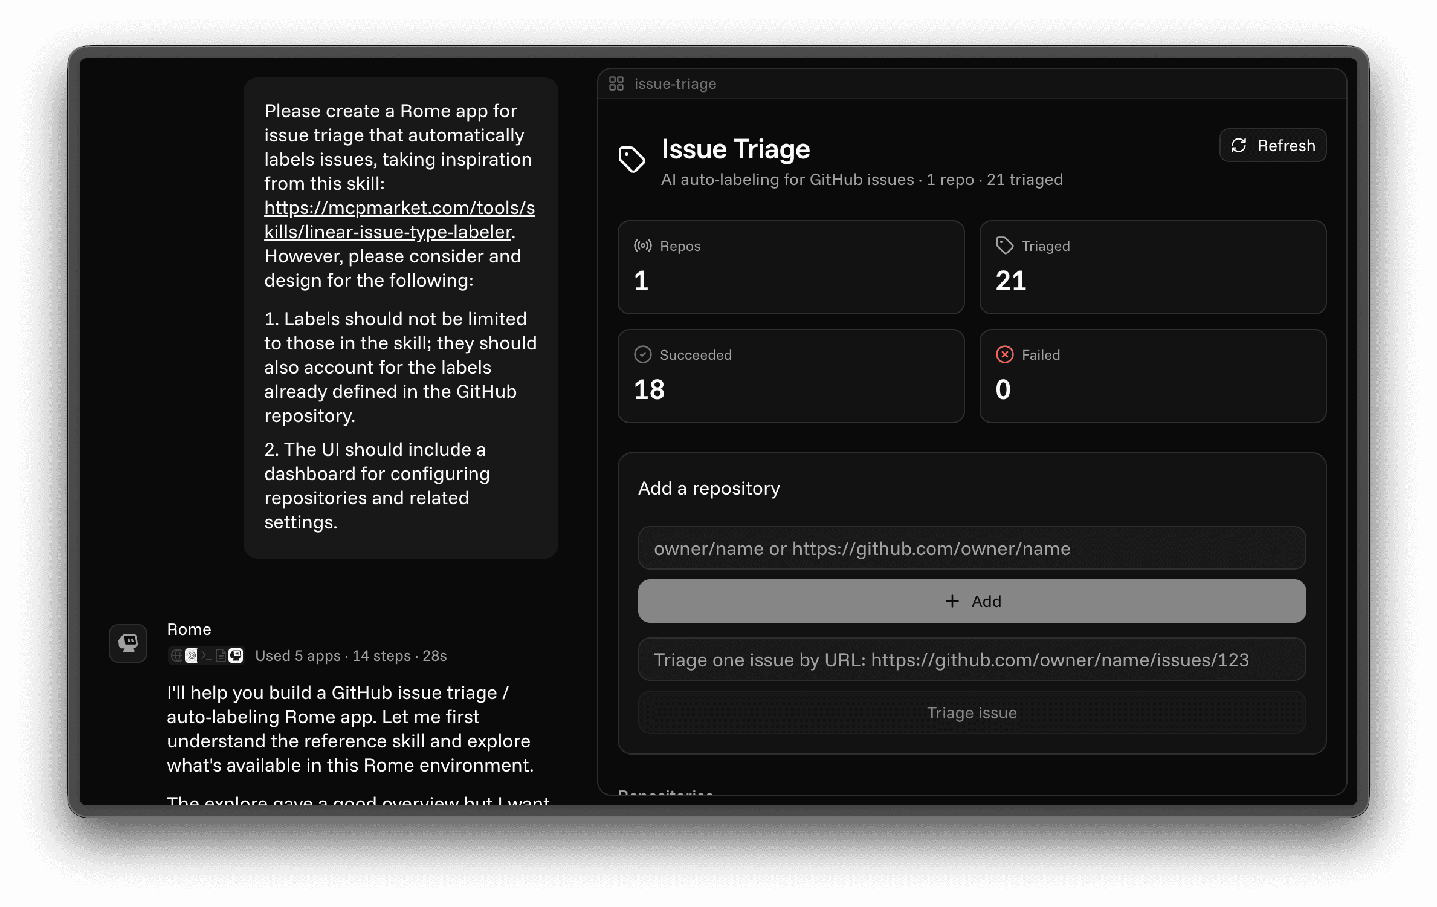
Task: Click the Rome sender name
Action: point(189,629)
